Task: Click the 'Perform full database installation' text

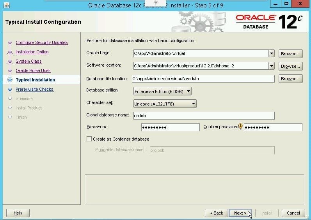Action: (141, 40)
